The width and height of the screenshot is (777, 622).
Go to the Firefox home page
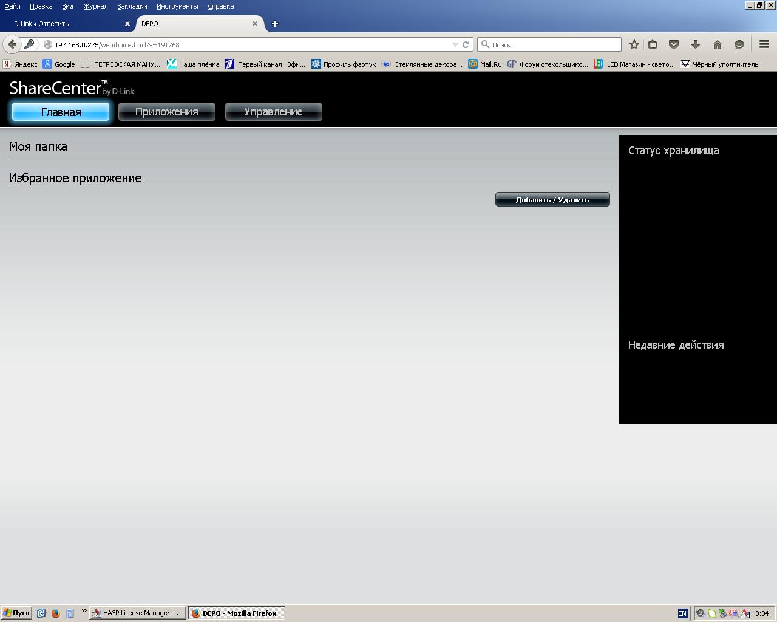(x=718, y=44)
